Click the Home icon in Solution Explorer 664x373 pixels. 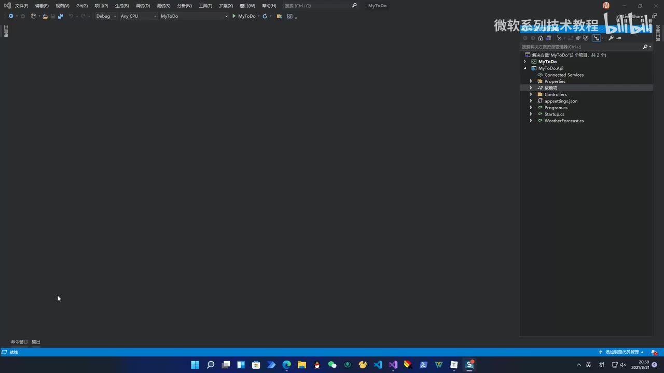(540, 38)
